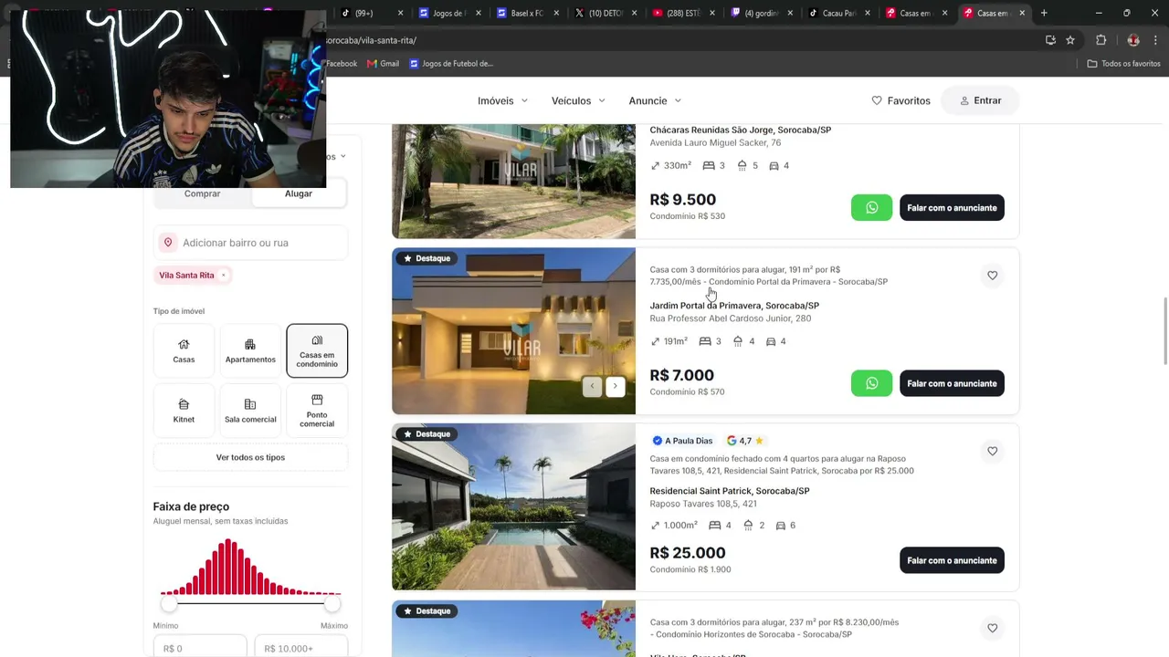Open the Jogos de Futebol bookmark
Image resolution: width=1169 pixels, height=657 pixels.
[x=451, y=64]
